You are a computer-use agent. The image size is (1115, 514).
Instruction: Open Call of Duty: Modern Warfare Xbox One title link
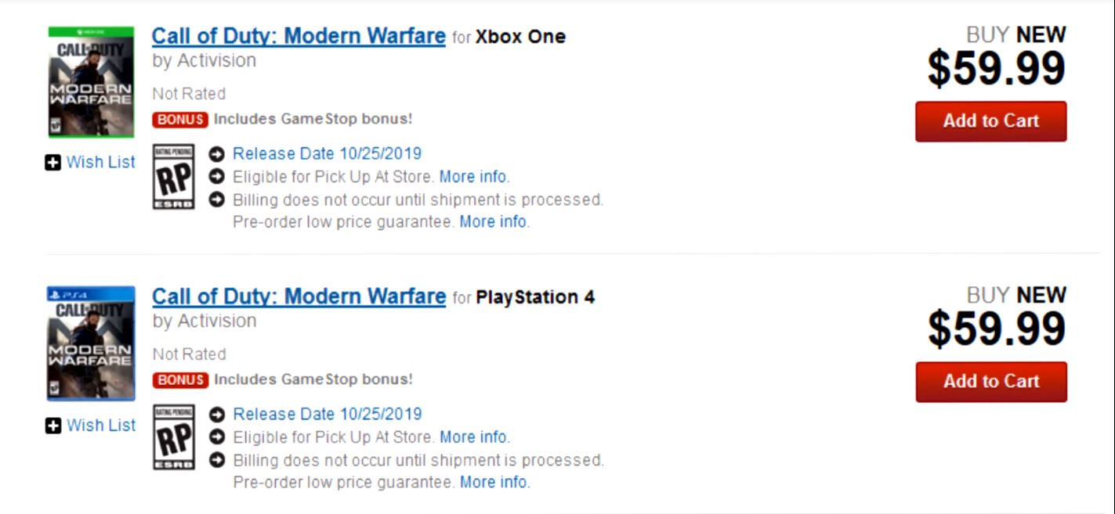[299, 36]
